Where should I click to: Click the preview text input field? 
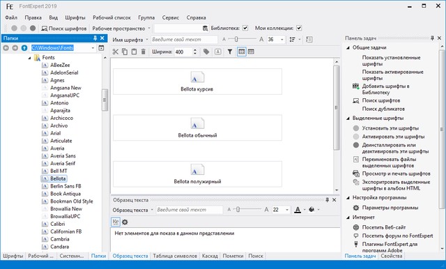[184, 40]
